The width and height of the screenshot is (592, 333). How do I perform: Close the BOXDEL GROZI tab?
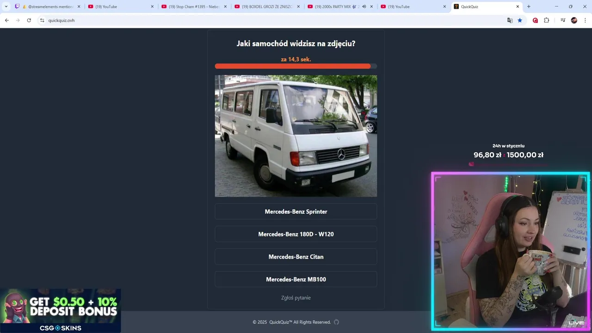click(298, 6)
